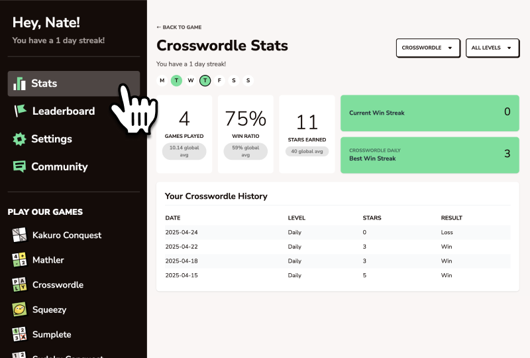Select the Friday day circle

click(x=219, y=80)
